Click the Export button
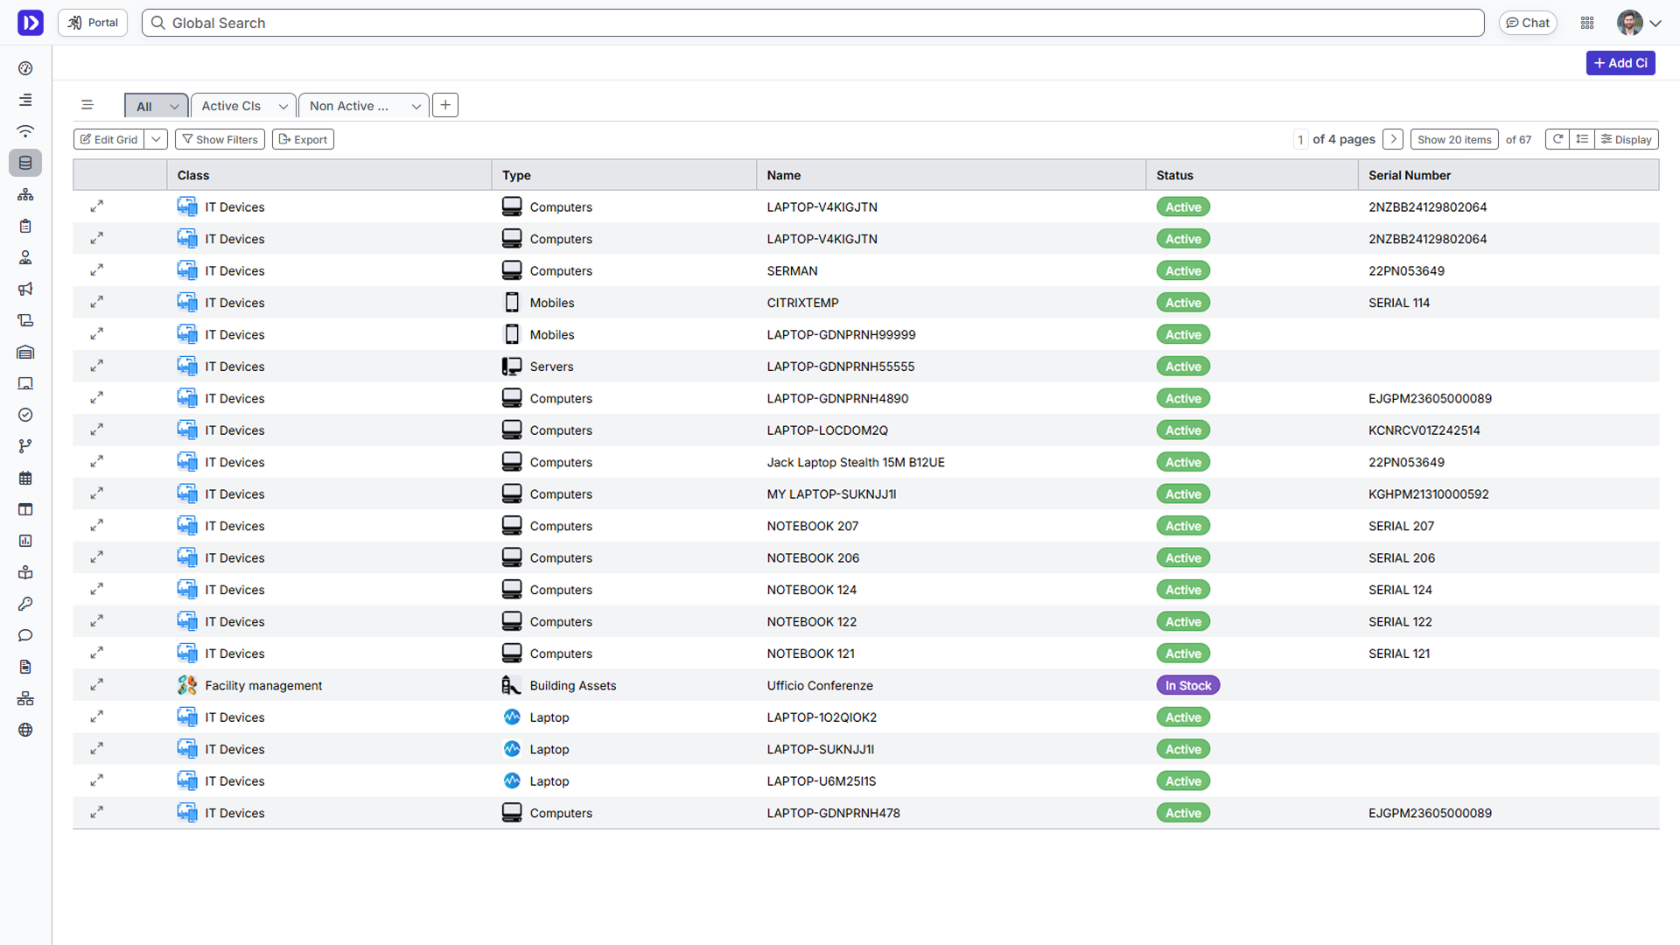1680x945 pixels. 303,139
